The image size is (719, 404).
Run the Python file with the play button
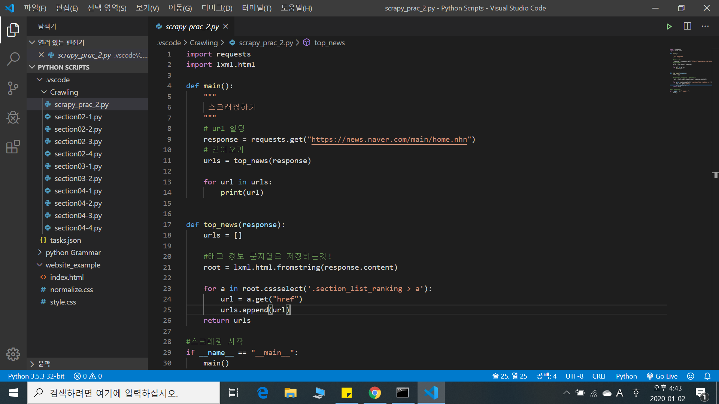(x=669, y=26)
